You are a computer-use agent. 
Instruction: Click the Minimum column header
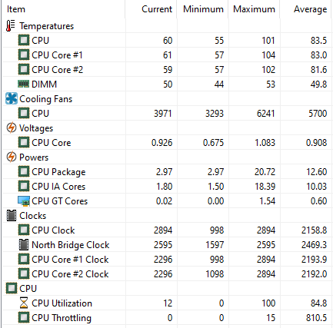202,9
